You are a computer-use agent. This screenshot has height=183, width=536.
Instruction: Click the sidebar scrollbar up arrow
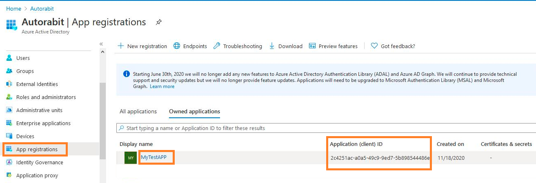[x=102, y=52]
